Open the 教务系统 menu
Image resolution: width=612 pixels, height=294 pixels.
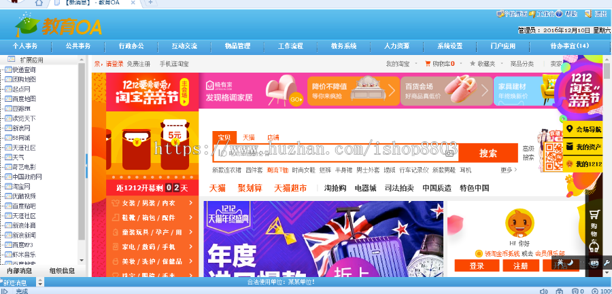coord(344,46)
